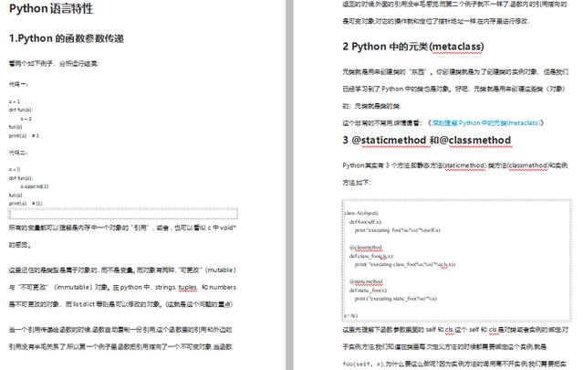The width and height of the screenshot is (584, 370).
Task: Click the "@staticmethod" decorator in code box
Action: tap(366, 281)
